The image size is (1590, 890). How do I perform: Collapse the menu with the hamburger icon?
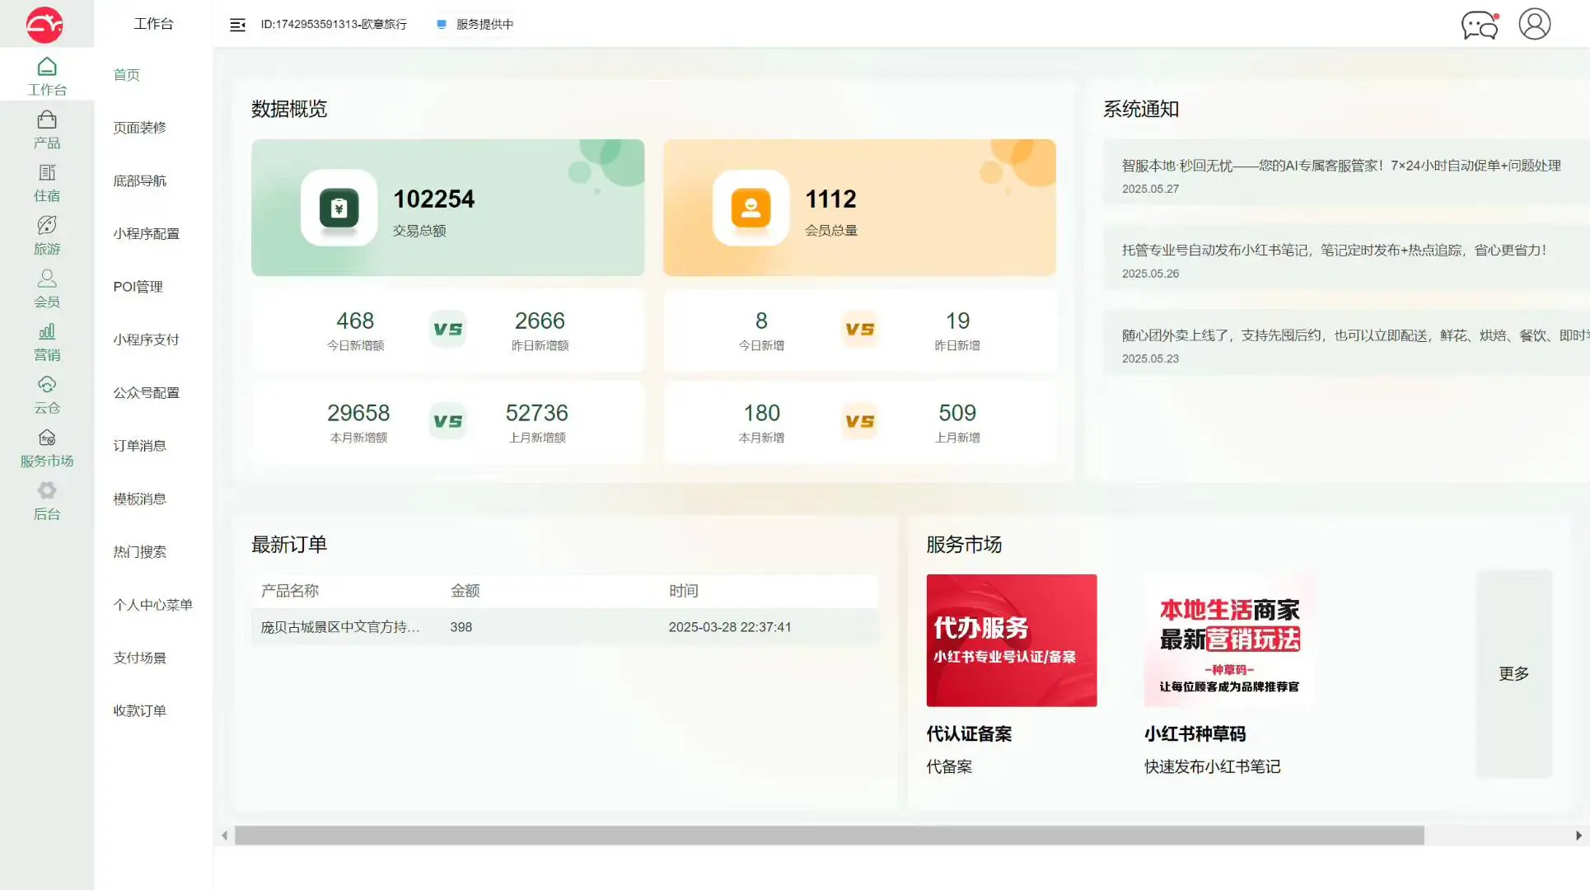[x=237, y=25]
